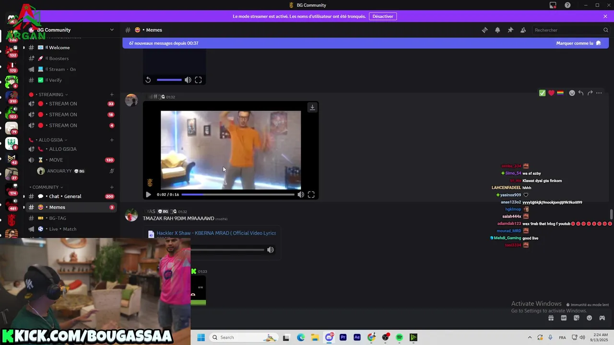The height and width of the screenshot is (345, 614).
Task: Dismiss the streamer mode banner
Action: 605,16
